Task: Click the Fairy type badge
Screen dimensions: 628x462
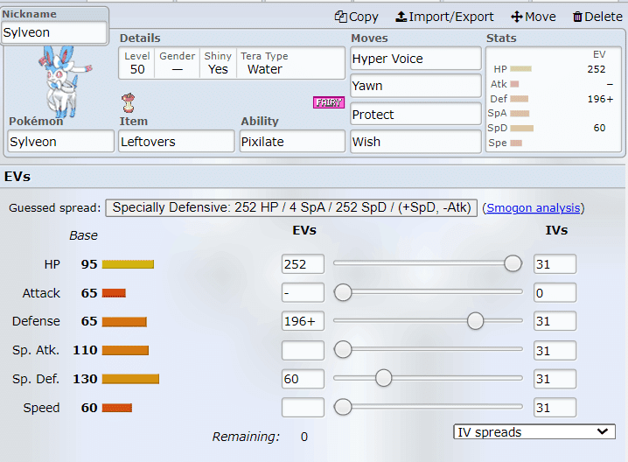Action: pos(328,102)
